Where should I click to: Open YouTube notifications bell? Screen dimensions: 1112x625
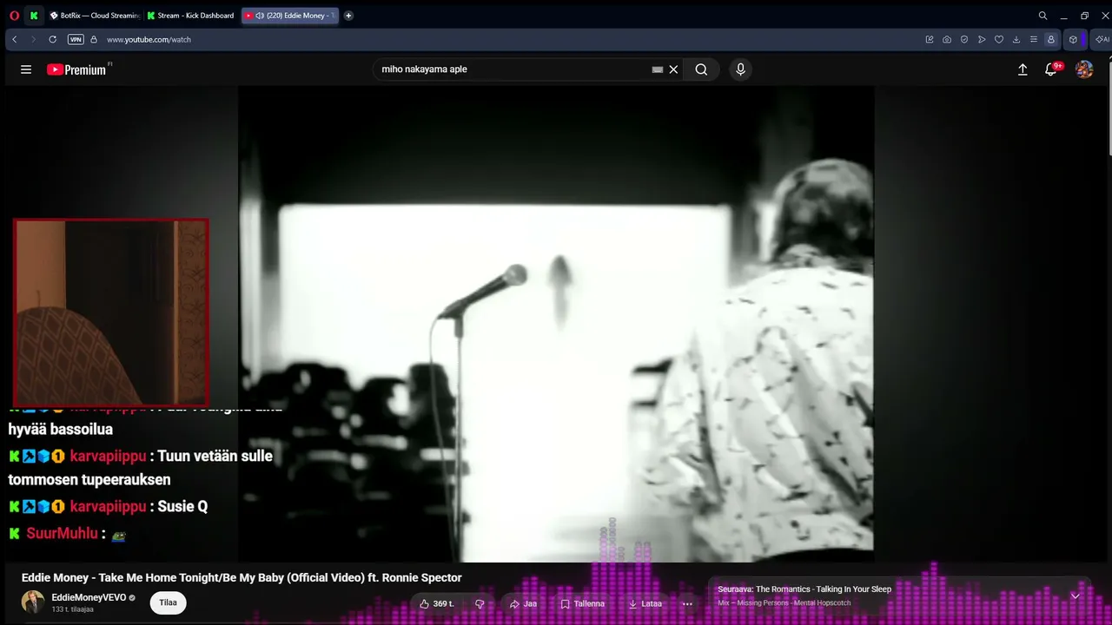click(1051, 69)
